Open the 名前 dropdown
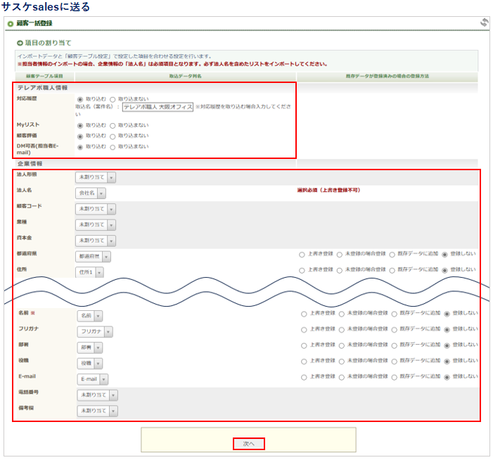Viewport: 493px width, 460px height. (x=90, y=316)
